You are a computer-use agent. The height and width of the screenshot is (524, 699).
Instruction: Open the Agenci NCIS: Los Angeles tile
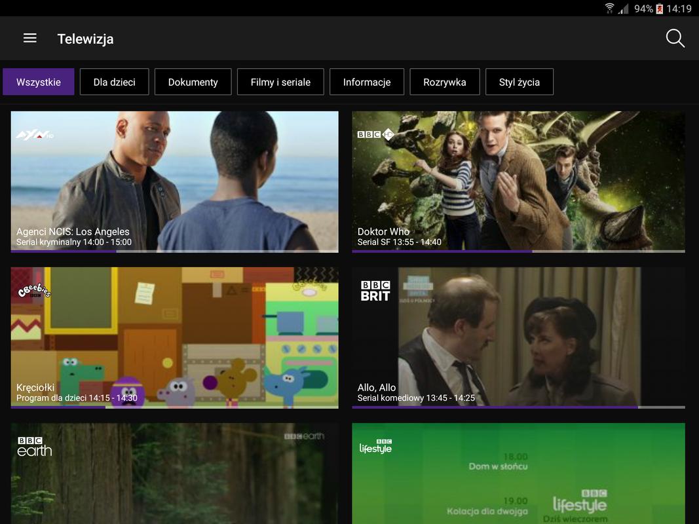click(x=175, y=181)
